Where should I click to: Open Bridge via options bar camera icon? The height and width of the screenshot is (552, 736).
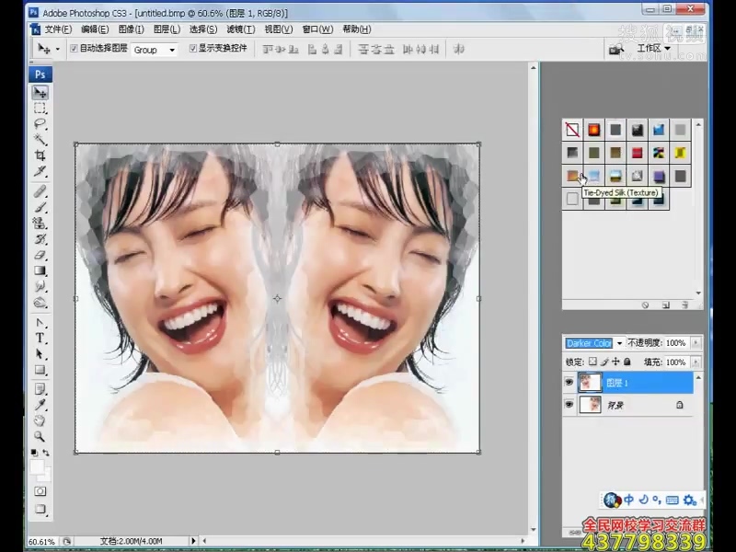[x=615, y=49]
